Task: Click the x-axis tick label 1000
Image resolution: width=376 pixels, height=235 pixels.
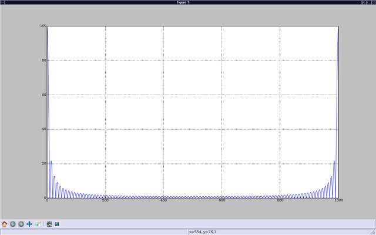Action: [338, 200]
